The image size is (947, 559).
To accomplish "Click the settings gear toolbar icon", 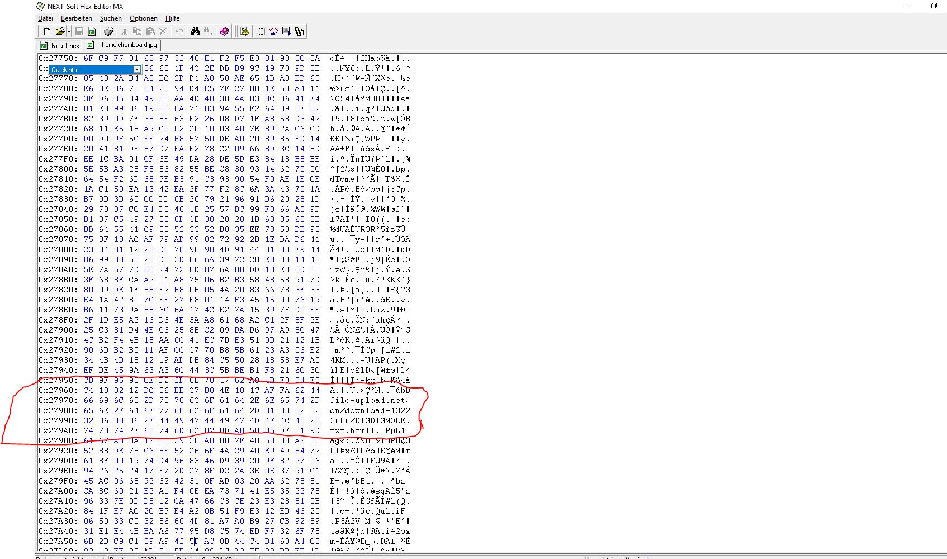I will [244, 32].
